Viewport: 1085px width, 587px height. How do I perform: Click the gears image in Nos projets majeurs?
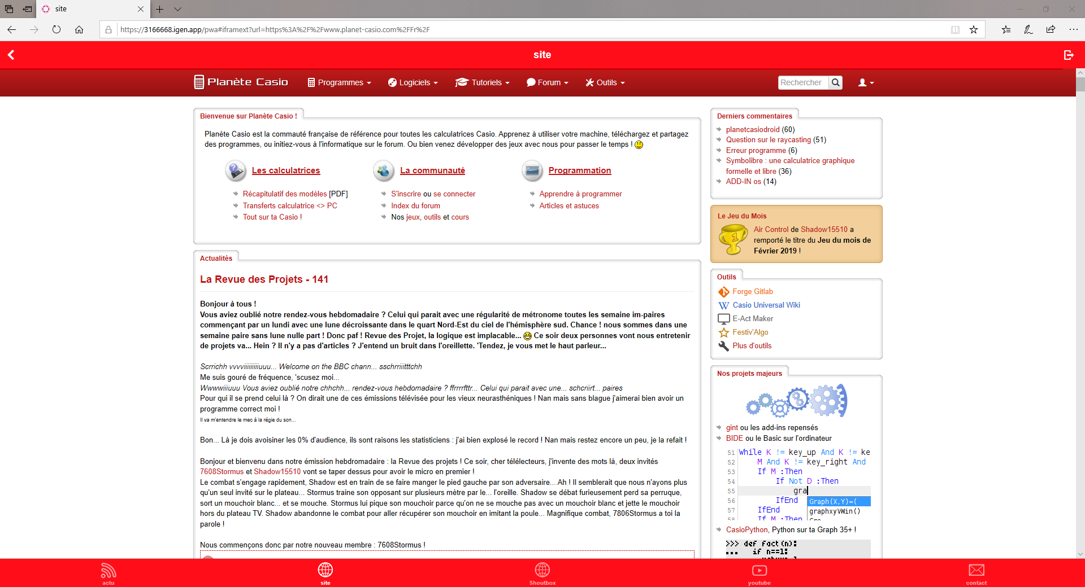(796, 400)
